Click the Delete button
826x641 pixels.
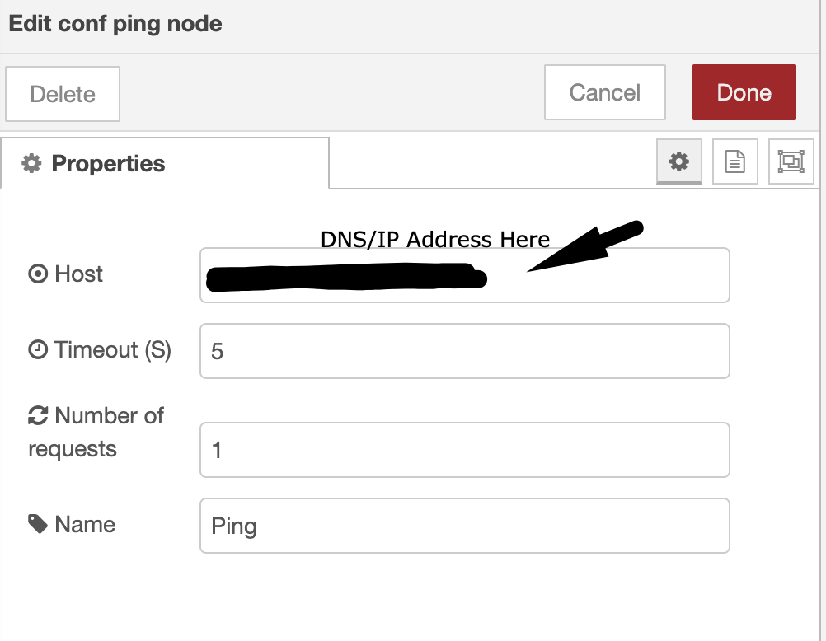point(63,94)
